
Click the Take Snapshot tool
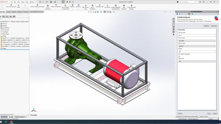click(124, 7)
